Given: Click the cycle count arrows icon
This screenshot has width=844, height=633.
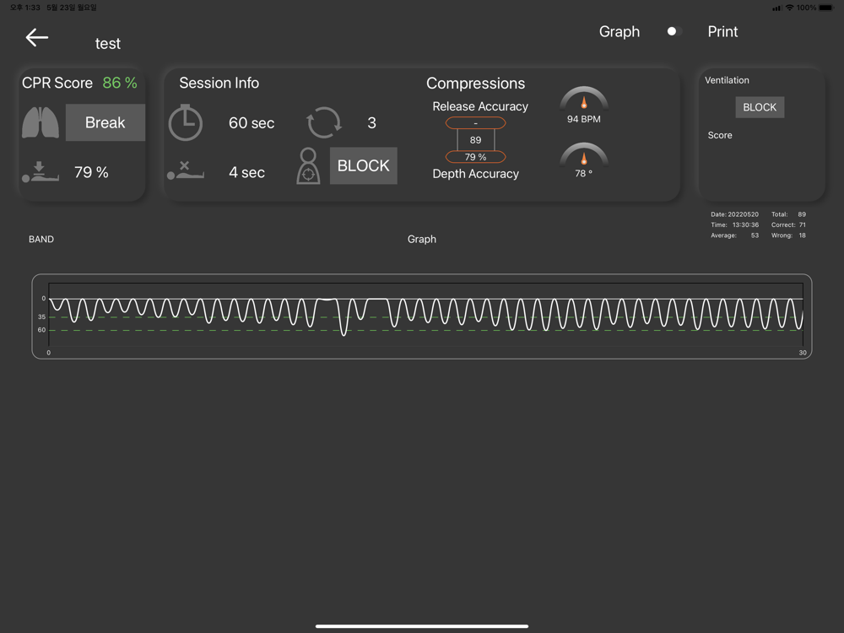Looking at the screenshot, I should click(x=323, y=122).
